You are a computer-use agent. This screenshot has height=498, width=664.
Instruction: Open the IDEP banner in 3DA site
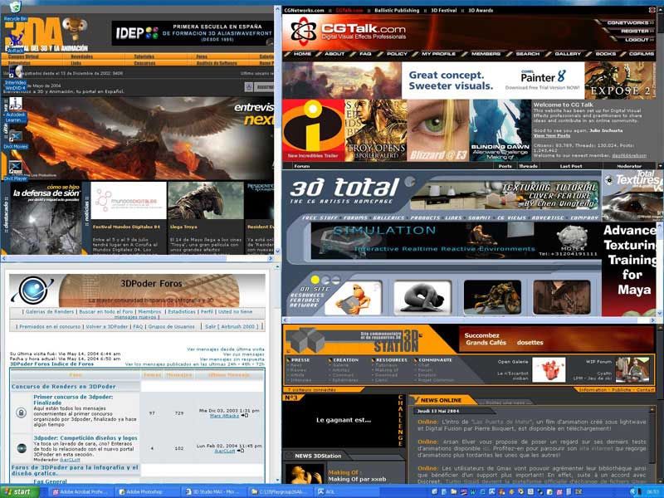pos(193,33)
